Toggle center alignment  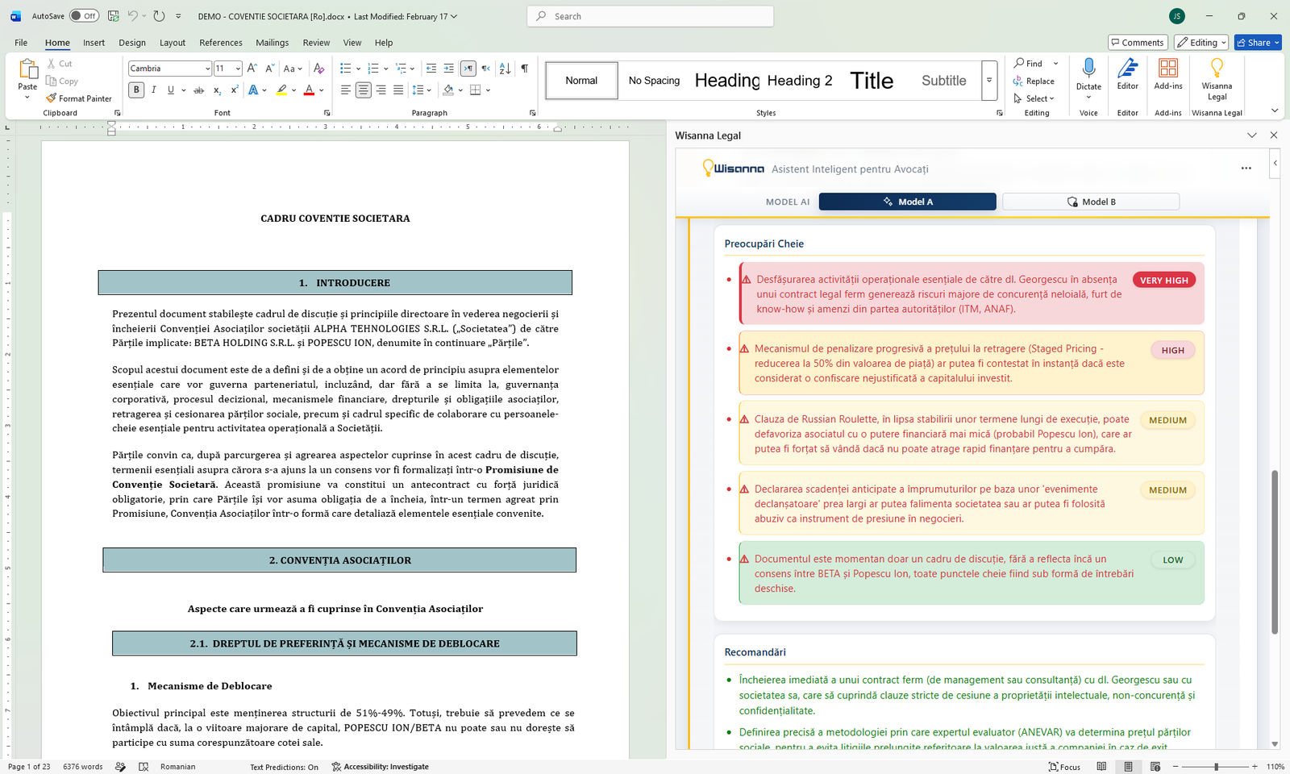click(364, 90)
